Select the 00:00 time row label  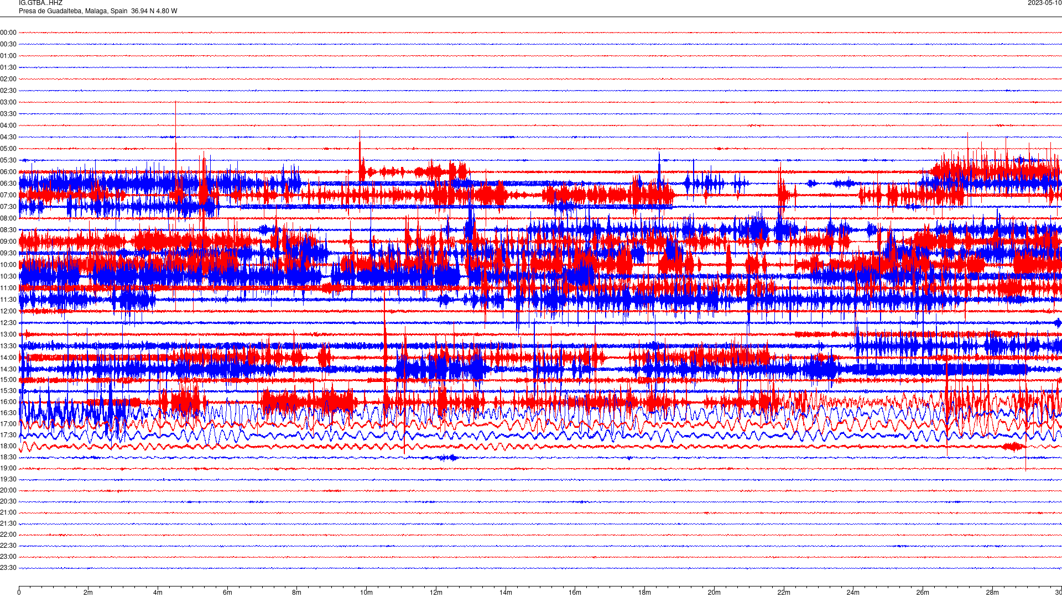click(8, 33)
